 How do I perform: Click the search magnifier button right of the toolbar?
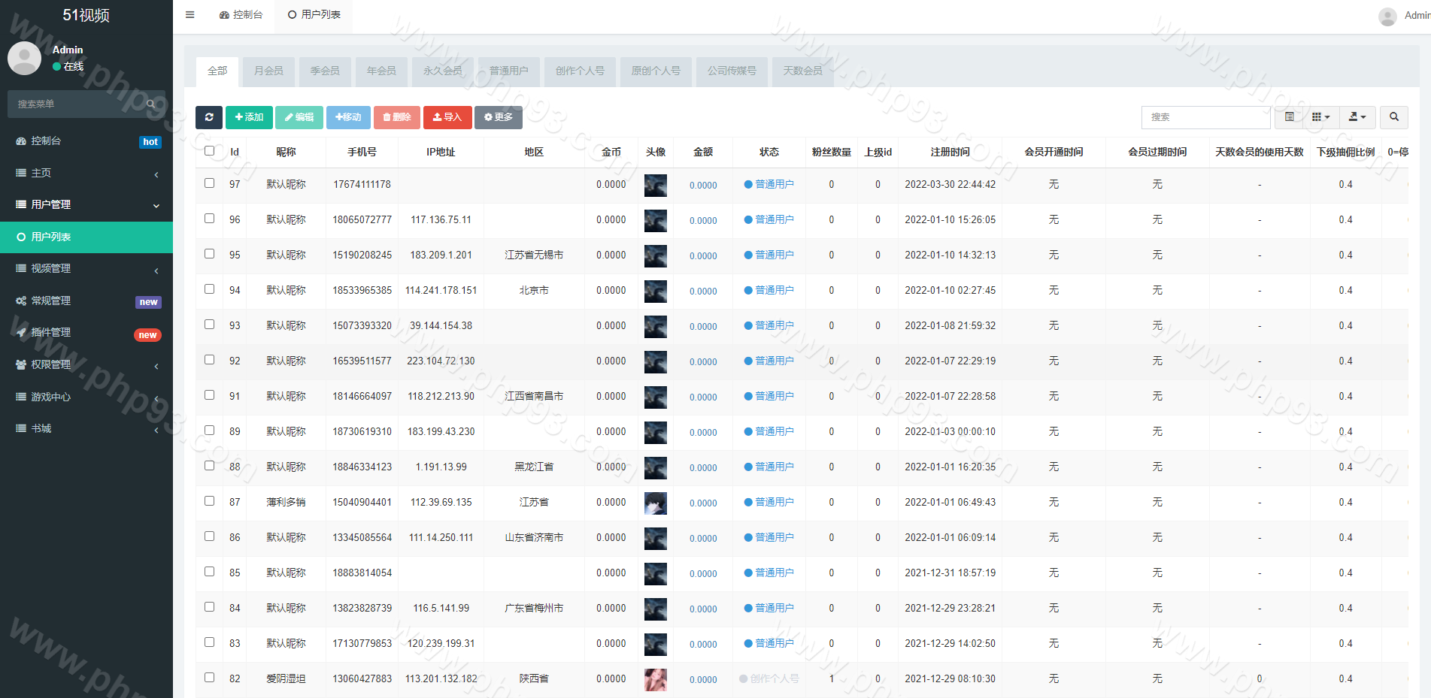[x=1394, y=117]
